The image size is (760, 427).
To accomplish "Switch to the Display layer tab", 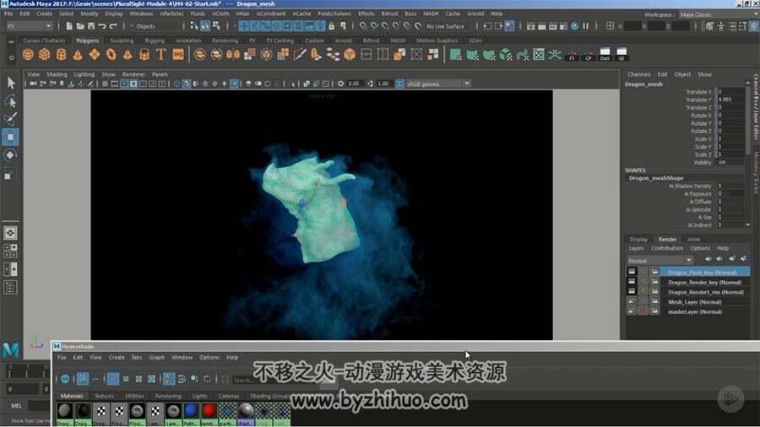I will pyautogui.click(x=638, y=239).
